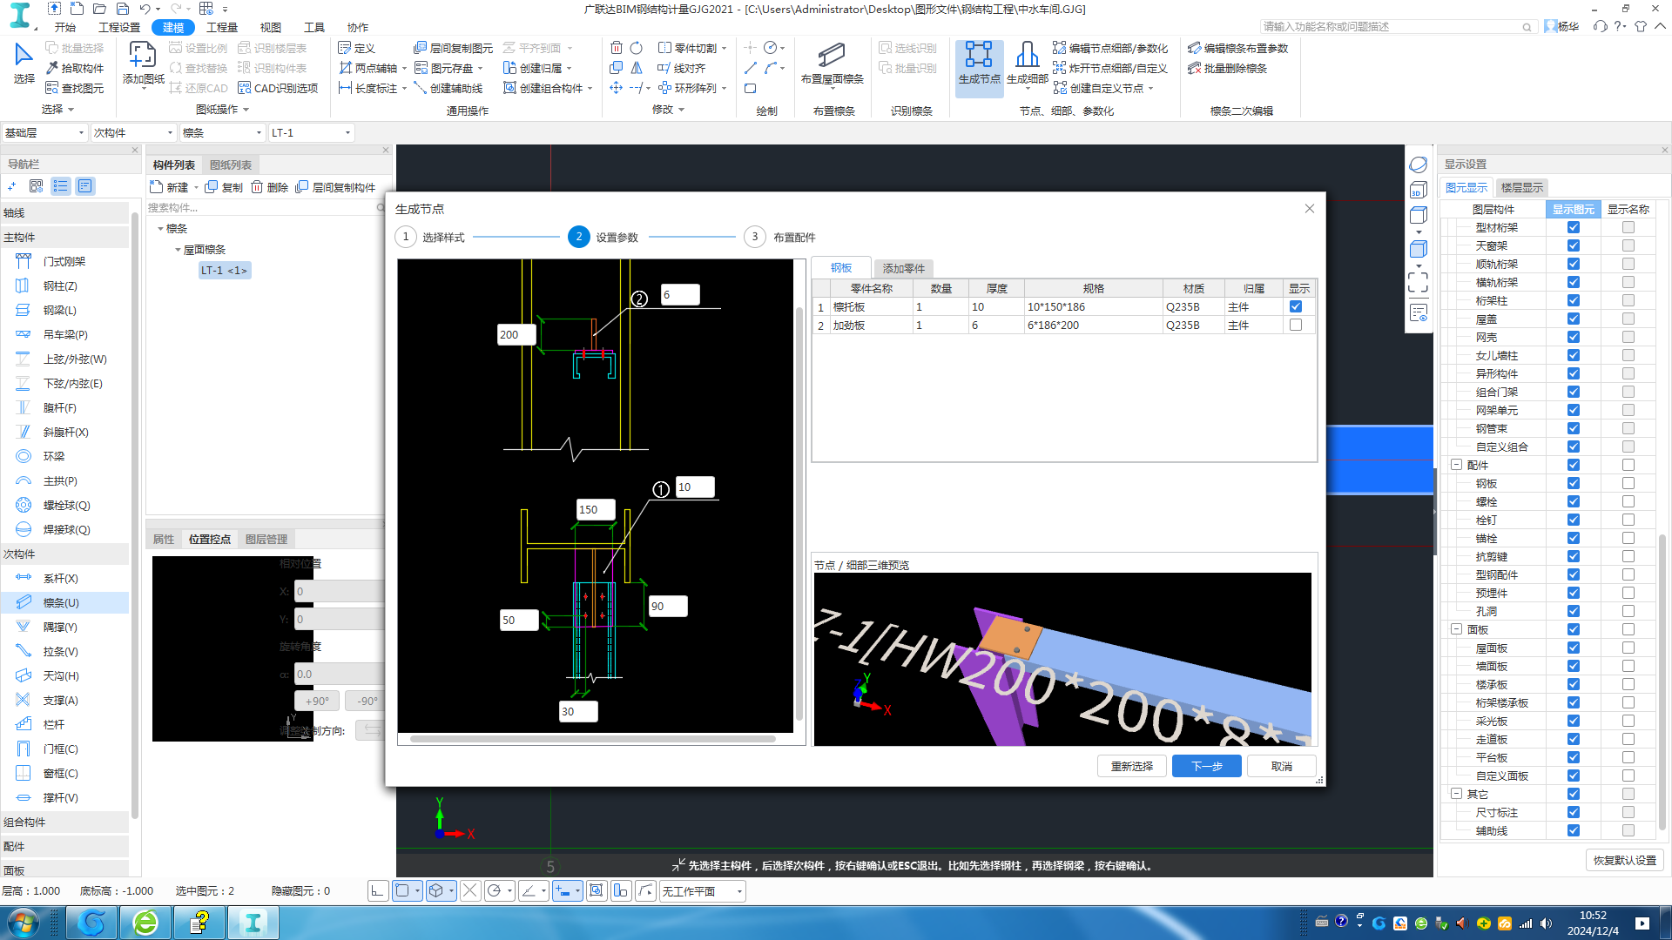Click the 布置屋面檩条 ribbon icon
This screenshot has height=940, width=1672.
[x=832, y=63]
